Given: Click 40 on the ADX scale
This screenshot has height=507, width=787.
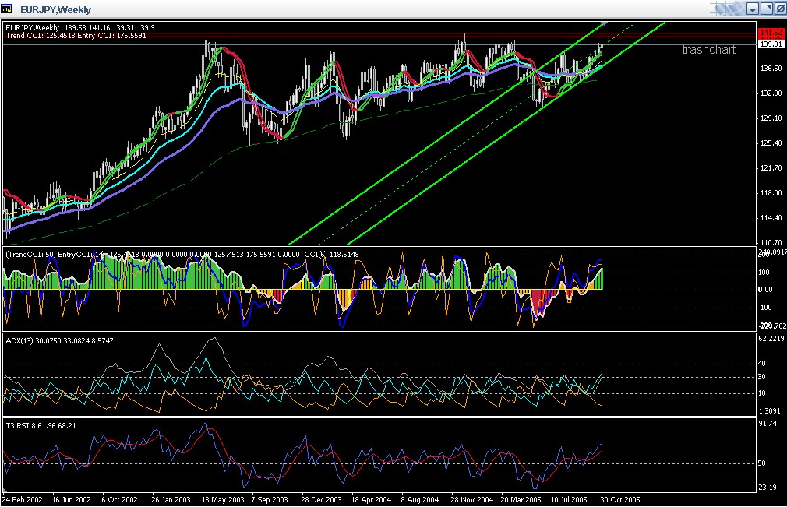Looking at the screenshot, I should pos(762,363).
